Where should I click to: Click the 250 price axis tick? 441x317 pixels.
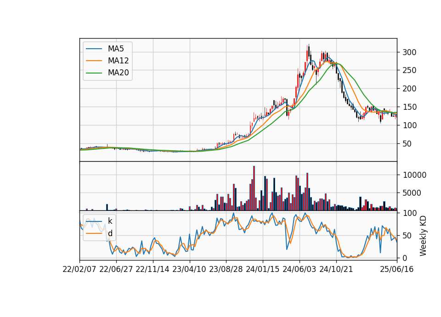tap(409, 70)
